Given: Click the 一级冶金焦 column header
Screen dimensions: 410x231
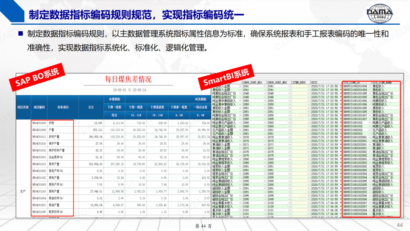Looking at the screenshot, I should pyautogui.click(x=200, y=107).
